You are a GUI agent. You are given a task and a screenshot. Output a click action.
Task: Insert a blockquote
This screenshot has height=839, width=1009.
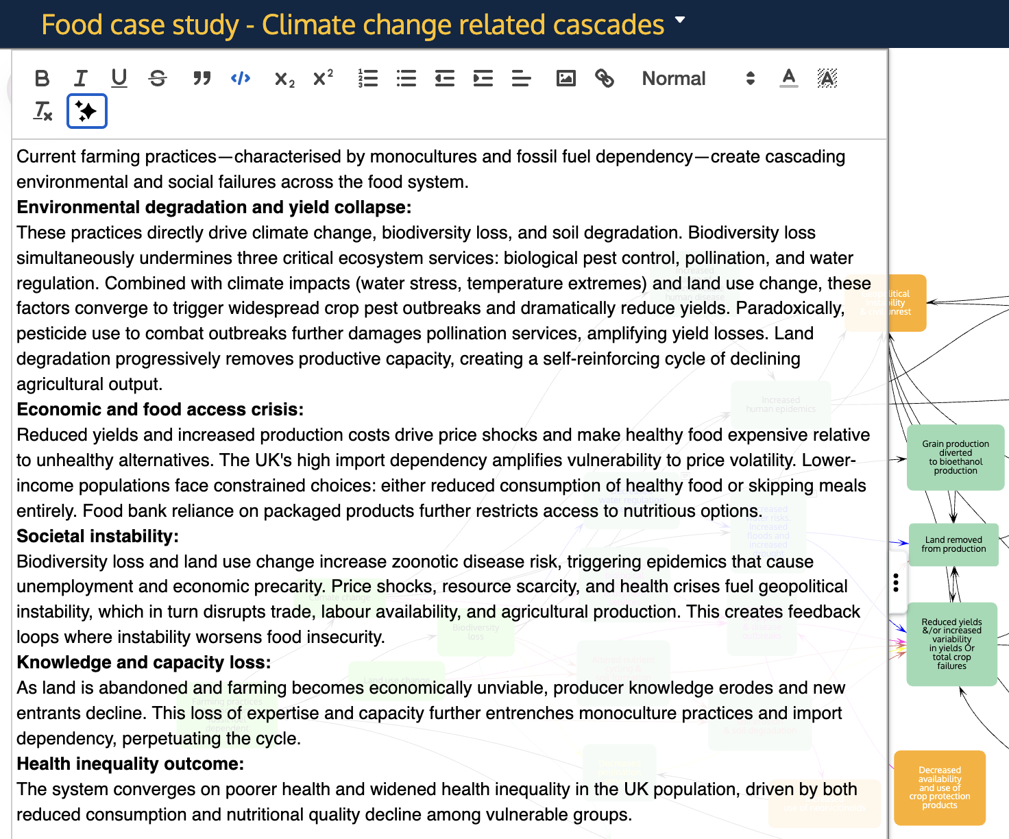point(202,79)
